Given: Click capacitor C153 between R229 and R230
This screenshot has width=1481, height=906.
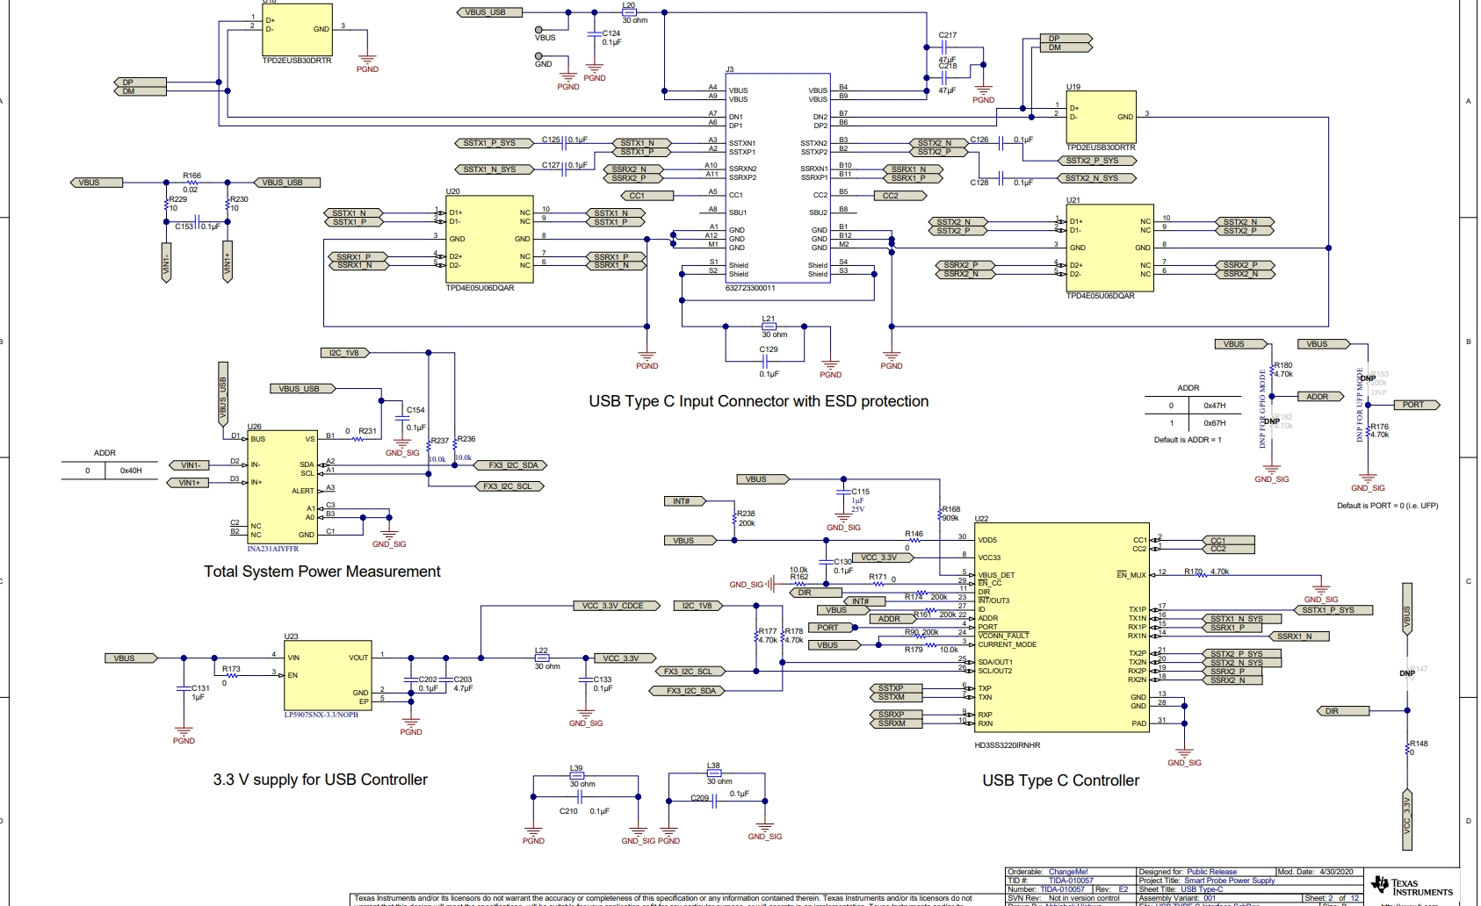Looking at the screenshot, I should [x=198, y=222].
